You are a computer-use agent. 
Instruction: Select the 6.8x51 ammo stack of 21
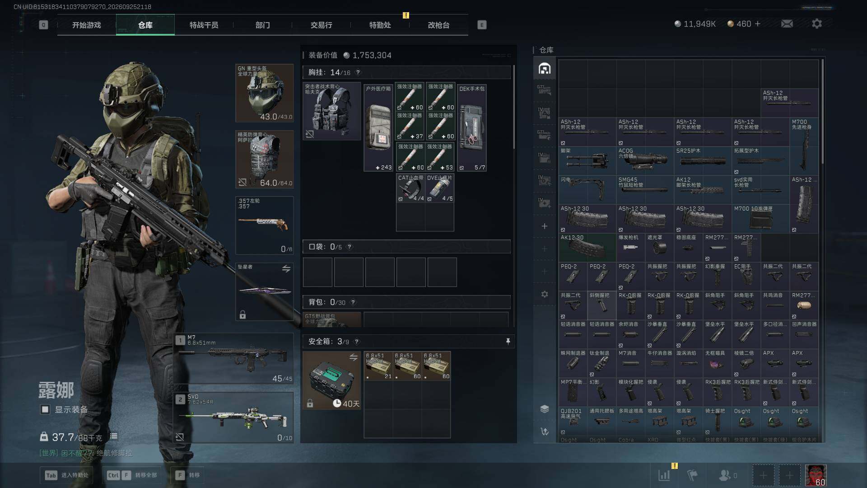pyautogui.click(x=378, y=366)
